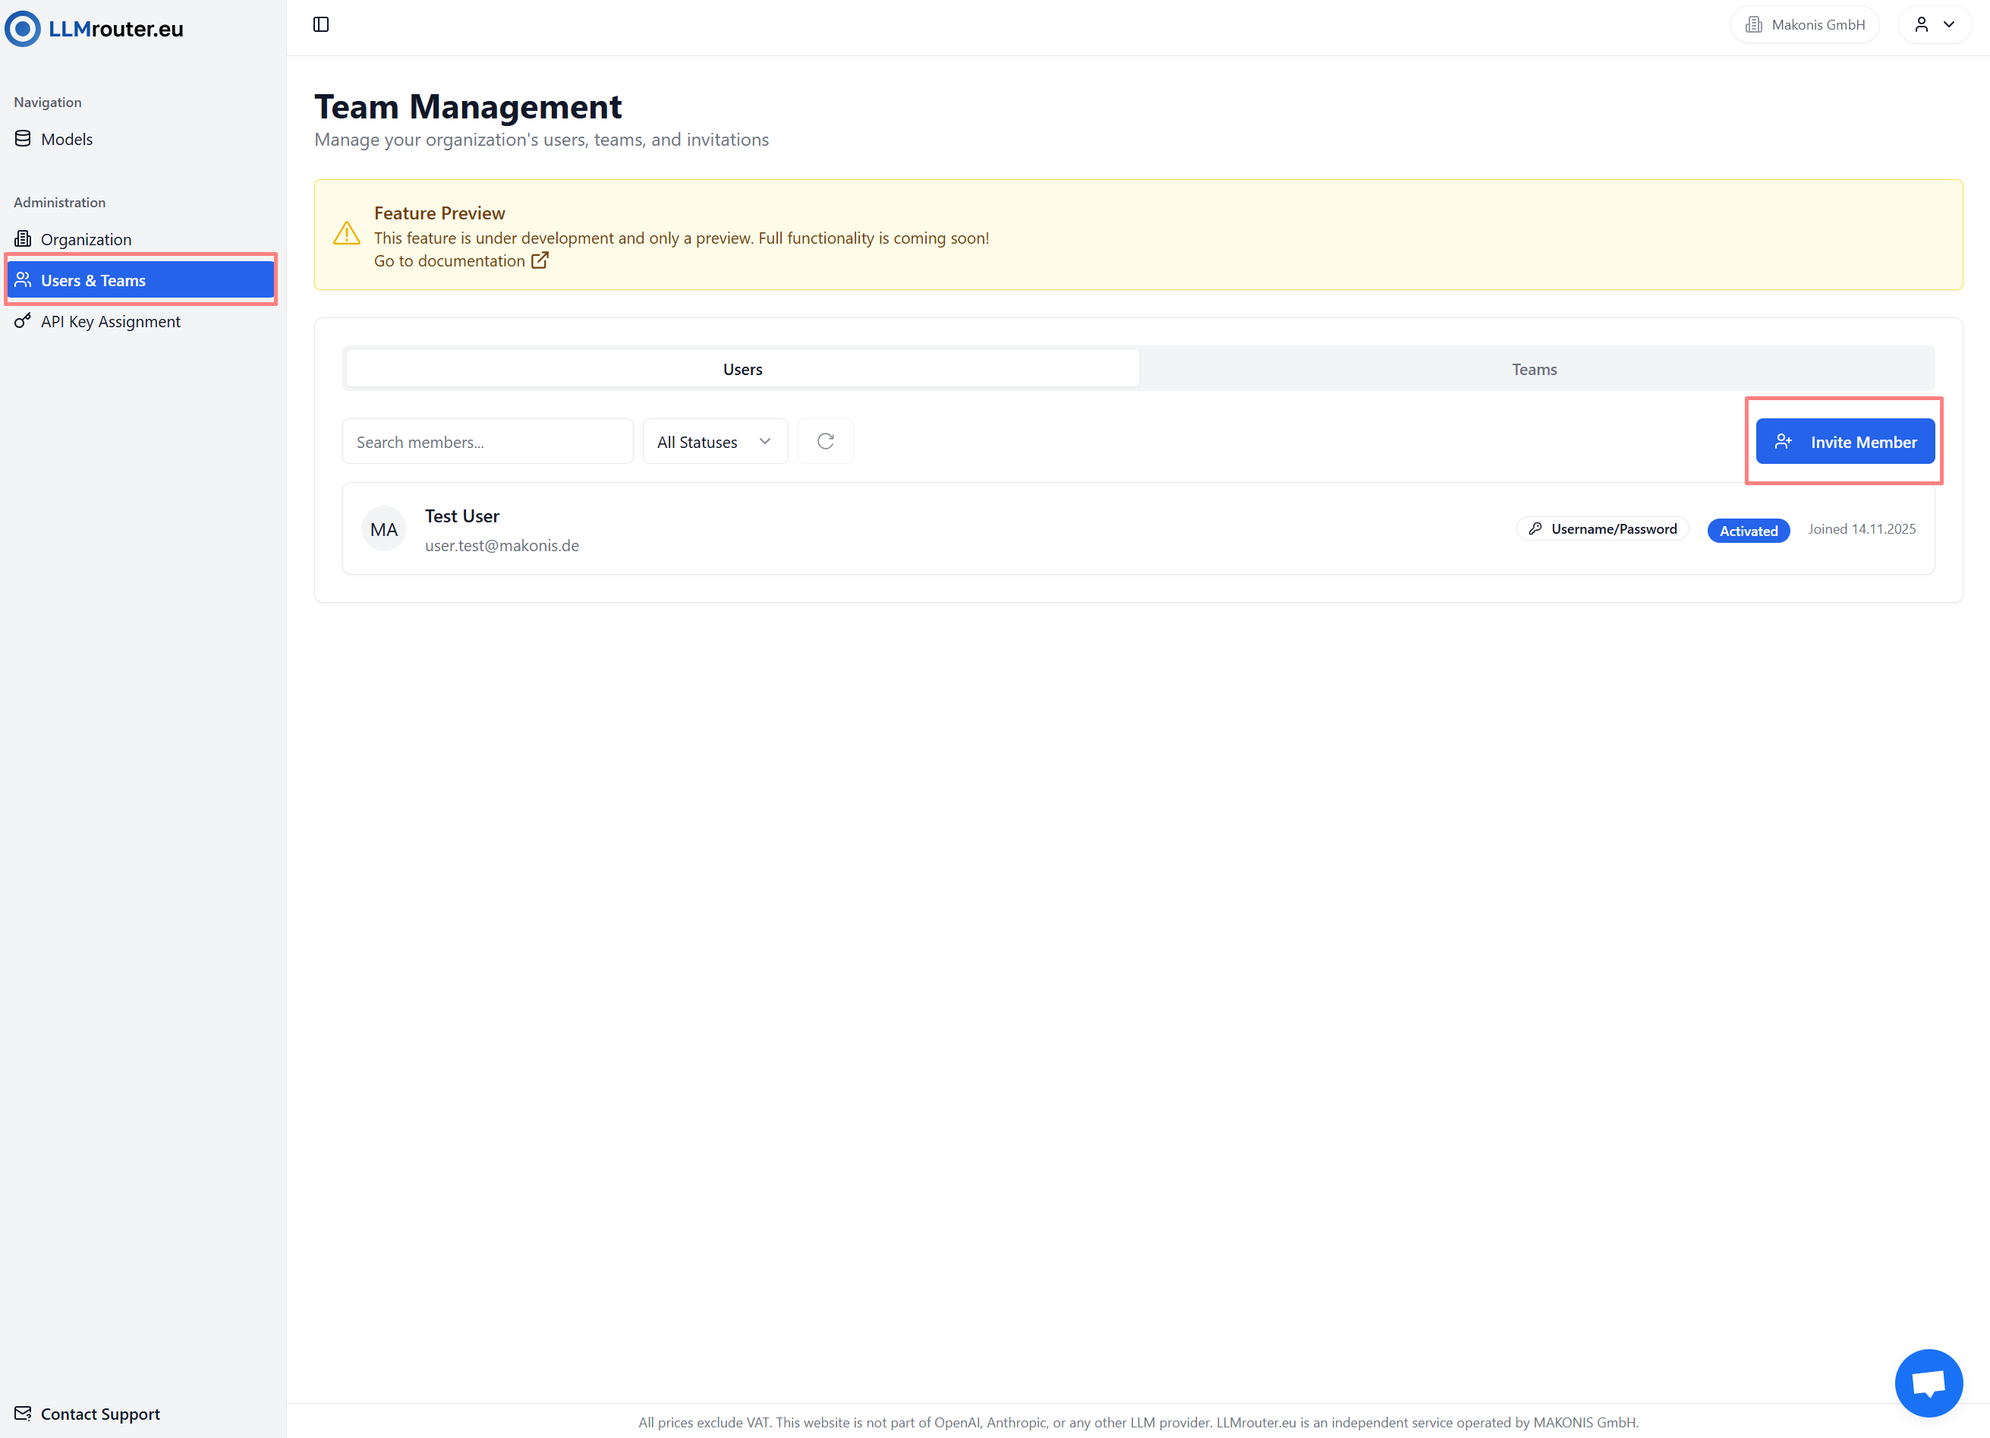The image size is (1990, 1438).
Task: Click the LLMrouter.eu logo icon
Action: click(x=23, y=28)
